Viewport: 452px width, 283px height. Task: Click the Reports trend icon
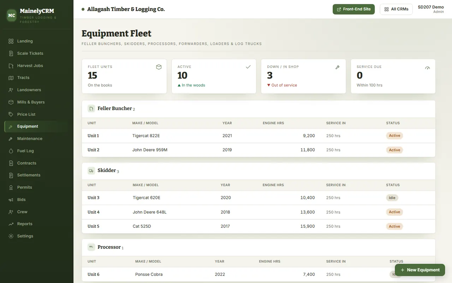(11, 224)
